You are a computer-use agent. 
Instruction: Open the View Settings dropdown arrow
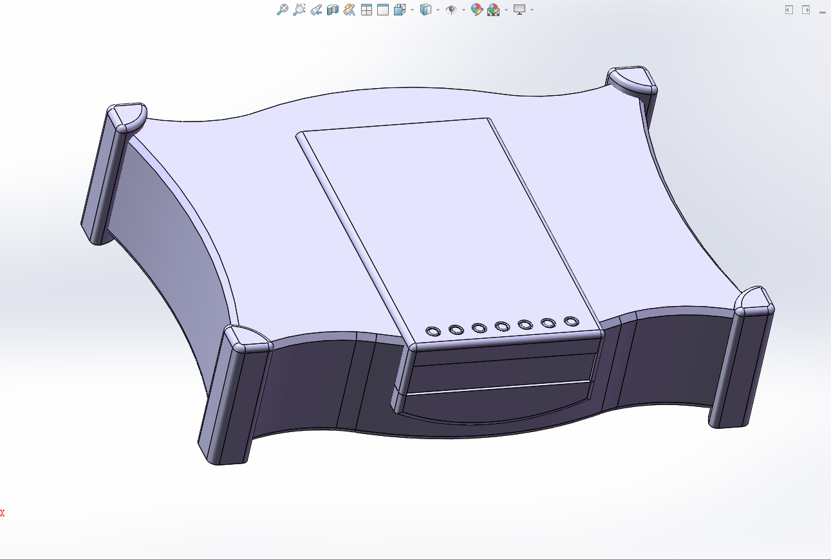[x=532, y=10]
